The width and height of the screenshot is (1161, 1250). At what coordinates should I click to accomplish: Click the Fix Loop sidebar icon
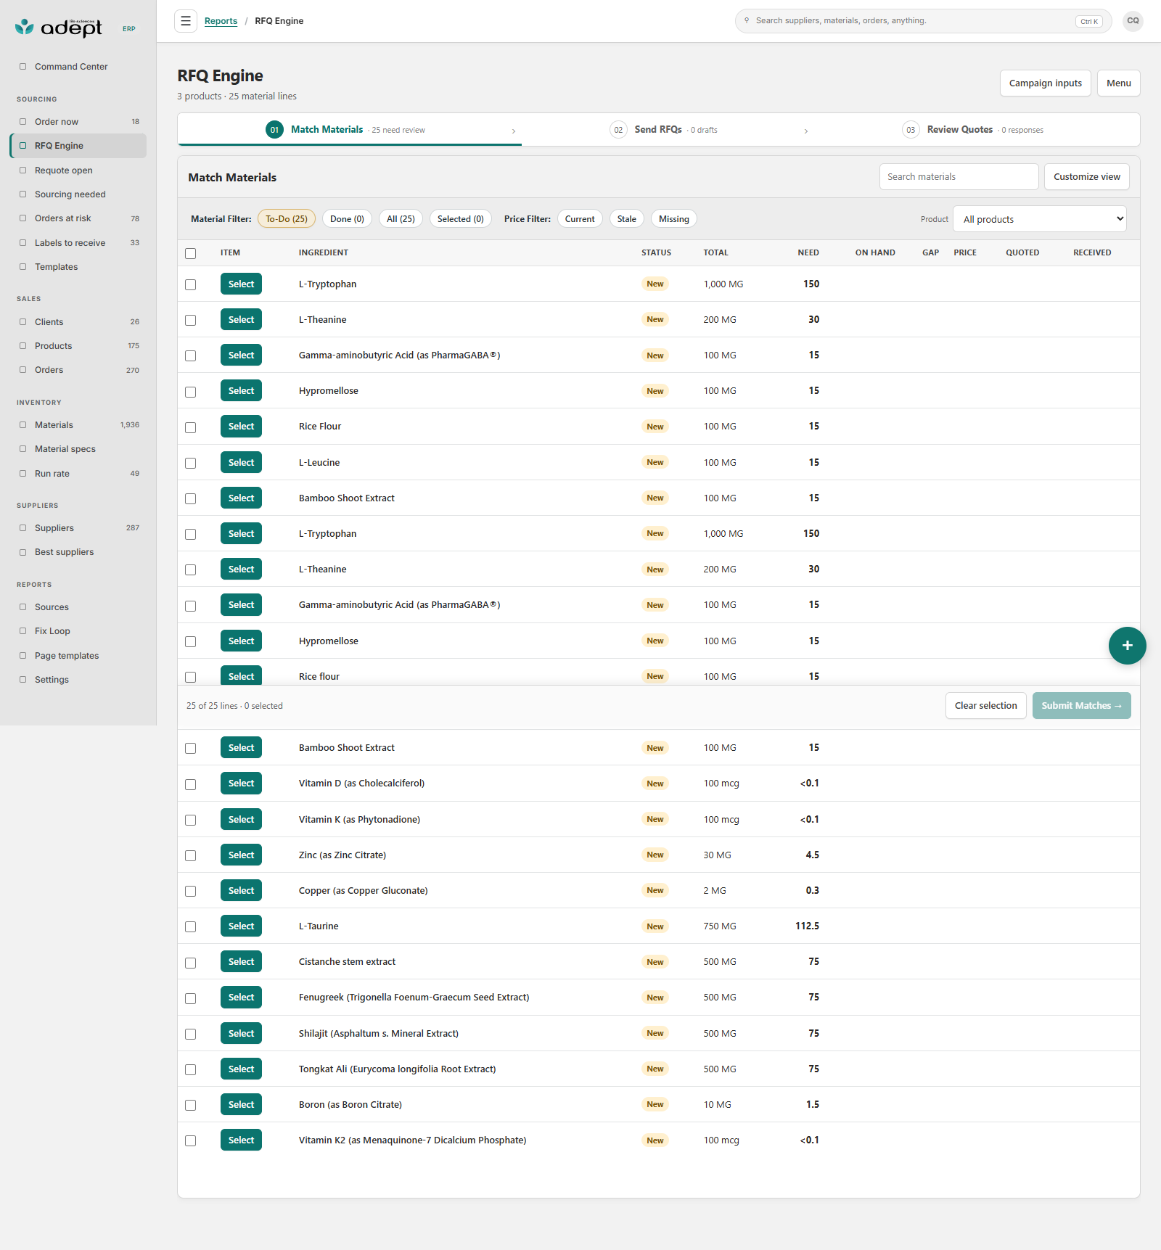point(22,631)
